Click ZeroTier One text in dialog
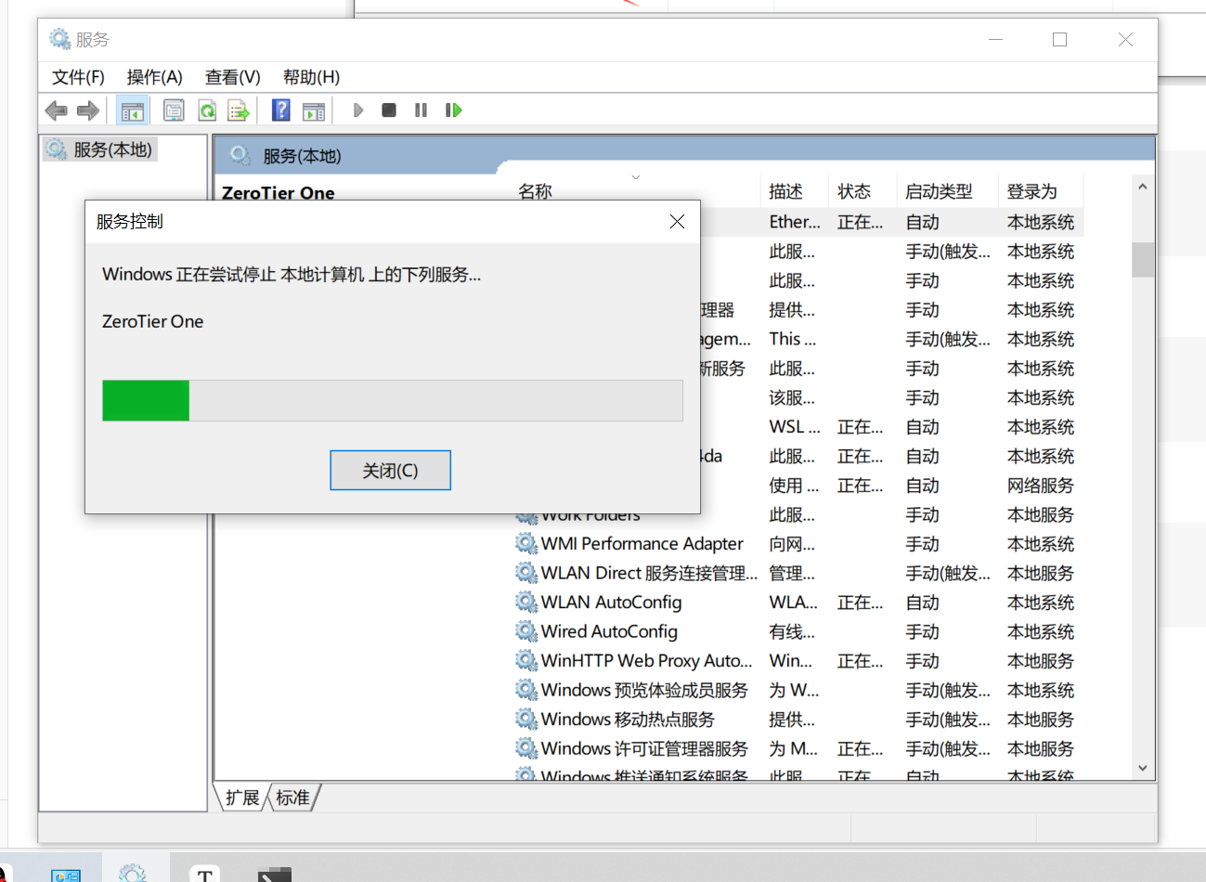 tap(153, 321)
